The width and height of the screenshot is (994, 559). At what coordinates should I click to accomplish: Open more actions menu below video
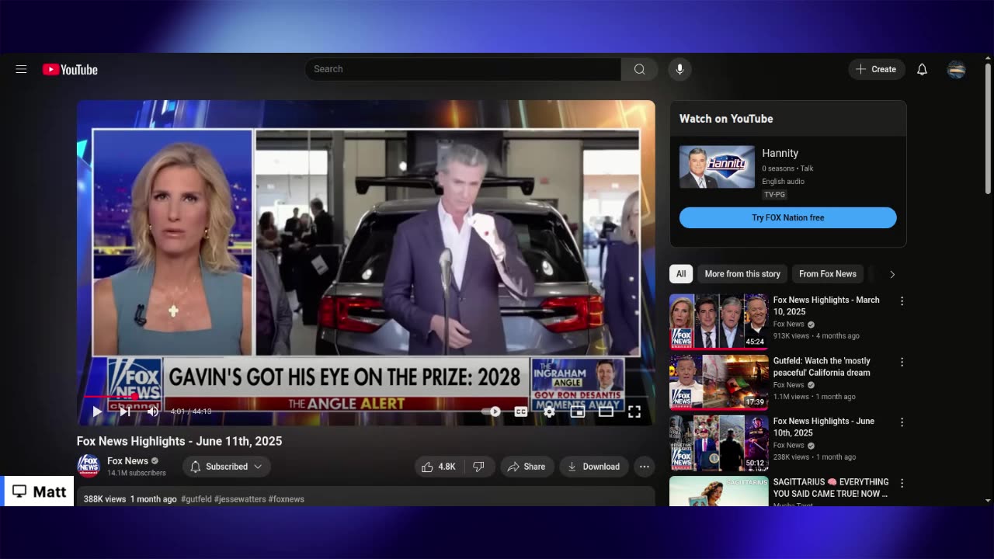point(644,467)
